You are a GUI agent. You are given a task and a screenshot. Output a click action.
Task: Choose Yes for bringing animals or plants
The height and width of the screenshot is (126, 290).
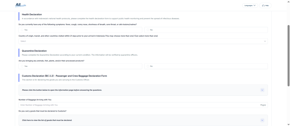(x=22, y=66)
